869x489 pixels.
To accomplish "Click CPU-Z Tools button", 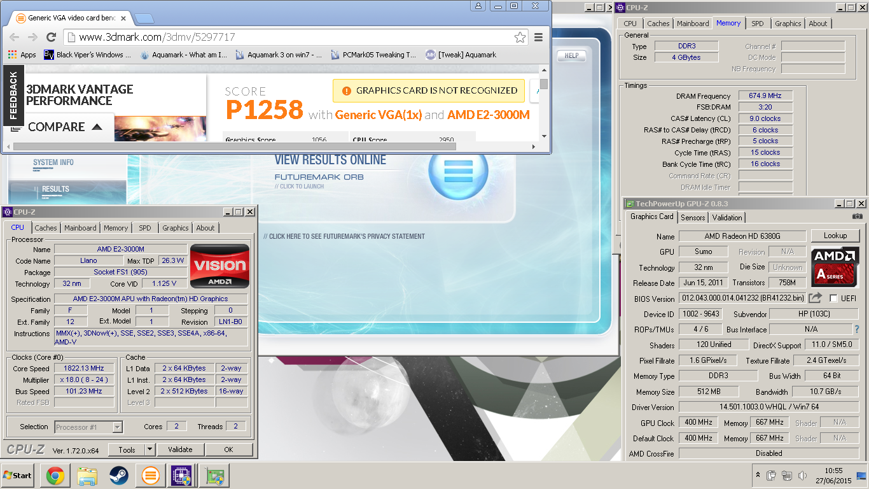I will click(127, 450).
